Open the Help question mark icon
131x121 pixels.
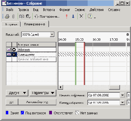[x=90, y=16]
